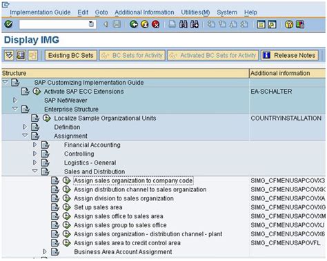Click the Next Page icon
Screen dimensions: 327x261
233,24
